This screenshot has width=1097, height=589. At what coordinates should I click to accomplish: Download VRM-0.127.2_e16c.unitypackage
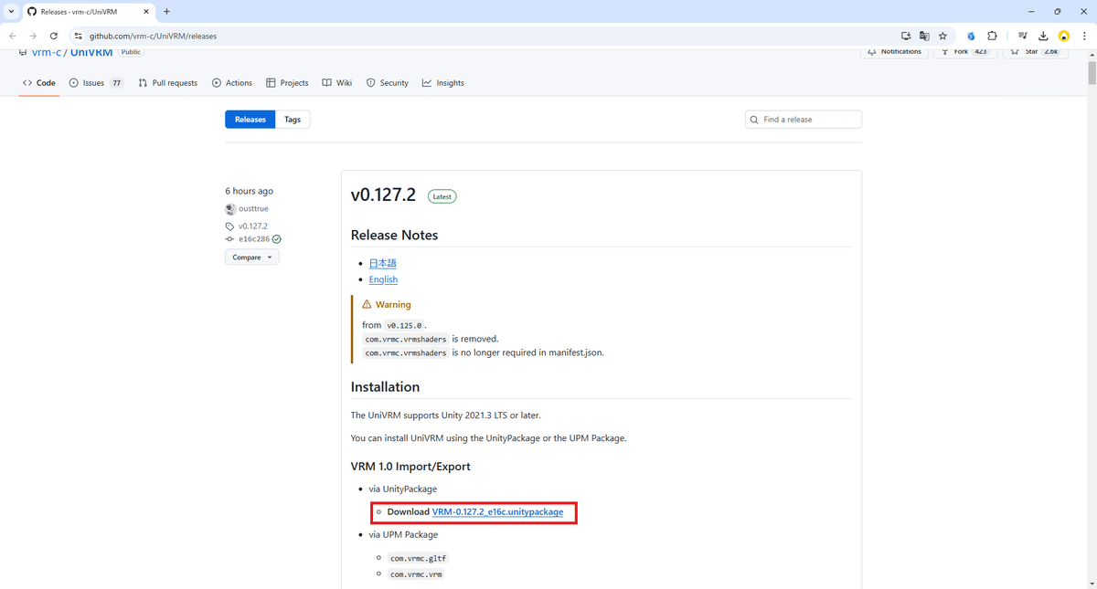[x=497, y=512]
